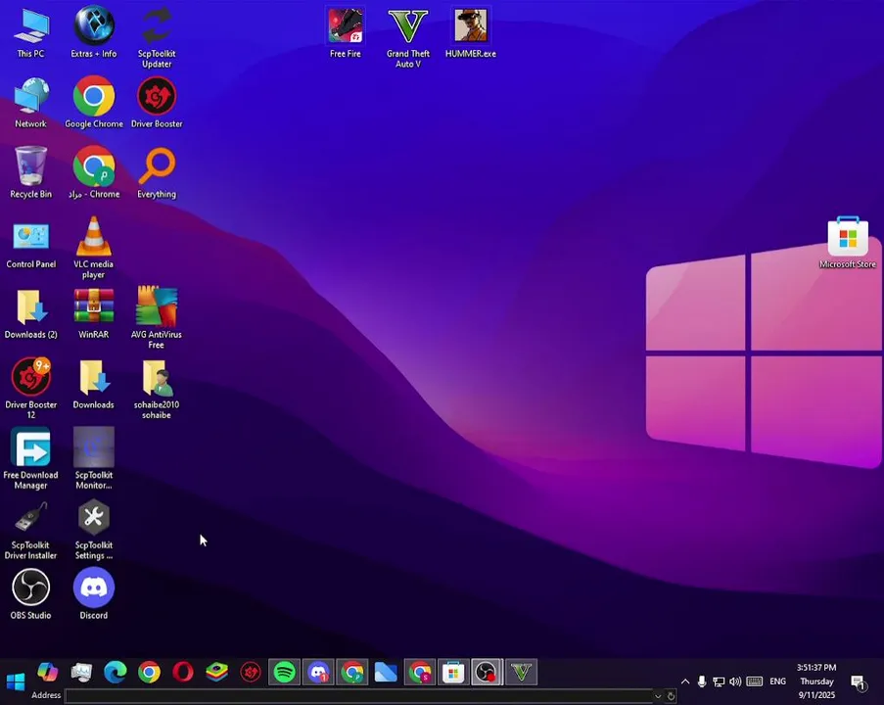The image size is (884, 705).
Task: Switch to Microsoft Store on the taskbar
Action: coord(454,672)
